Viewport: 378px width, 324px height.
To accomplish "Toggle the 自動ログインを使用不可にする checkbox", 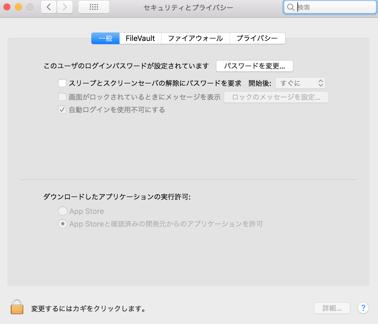I will point(62,110).
